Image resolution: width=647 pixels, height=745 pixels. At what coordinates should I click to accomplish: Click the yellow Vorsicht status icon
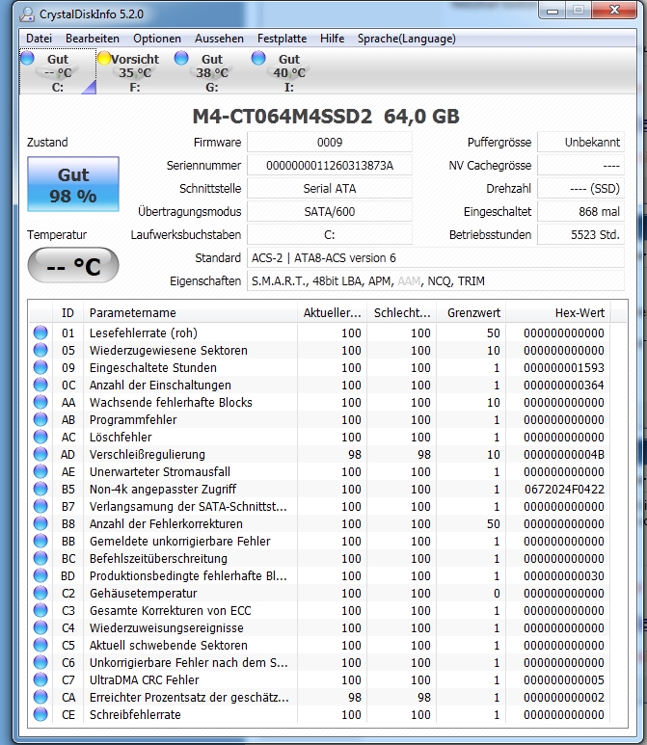point(104,59)
